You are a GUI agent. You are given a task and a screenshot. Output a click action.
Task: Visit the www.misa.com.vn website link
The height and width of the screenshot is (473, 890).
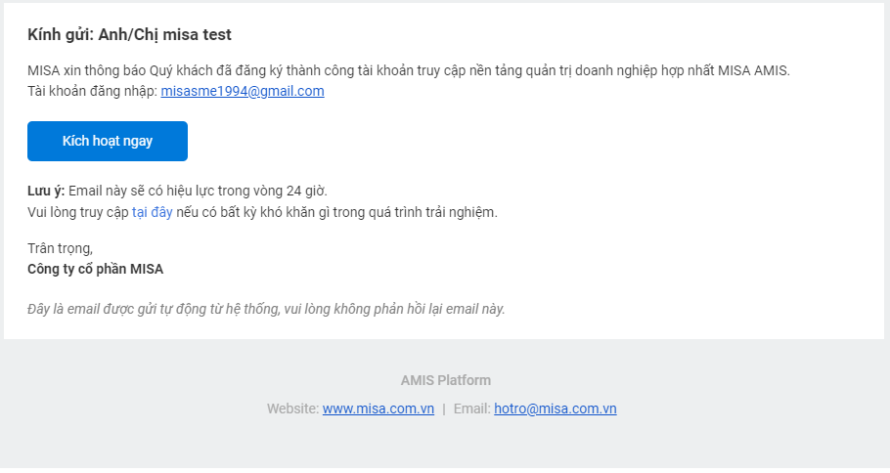click(378, 408)
